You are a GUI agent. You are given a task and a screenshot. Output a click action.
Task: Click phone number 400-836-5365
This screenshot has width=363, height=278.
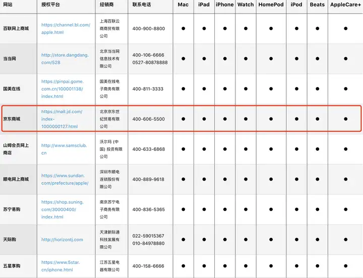(x=148, y=209)
